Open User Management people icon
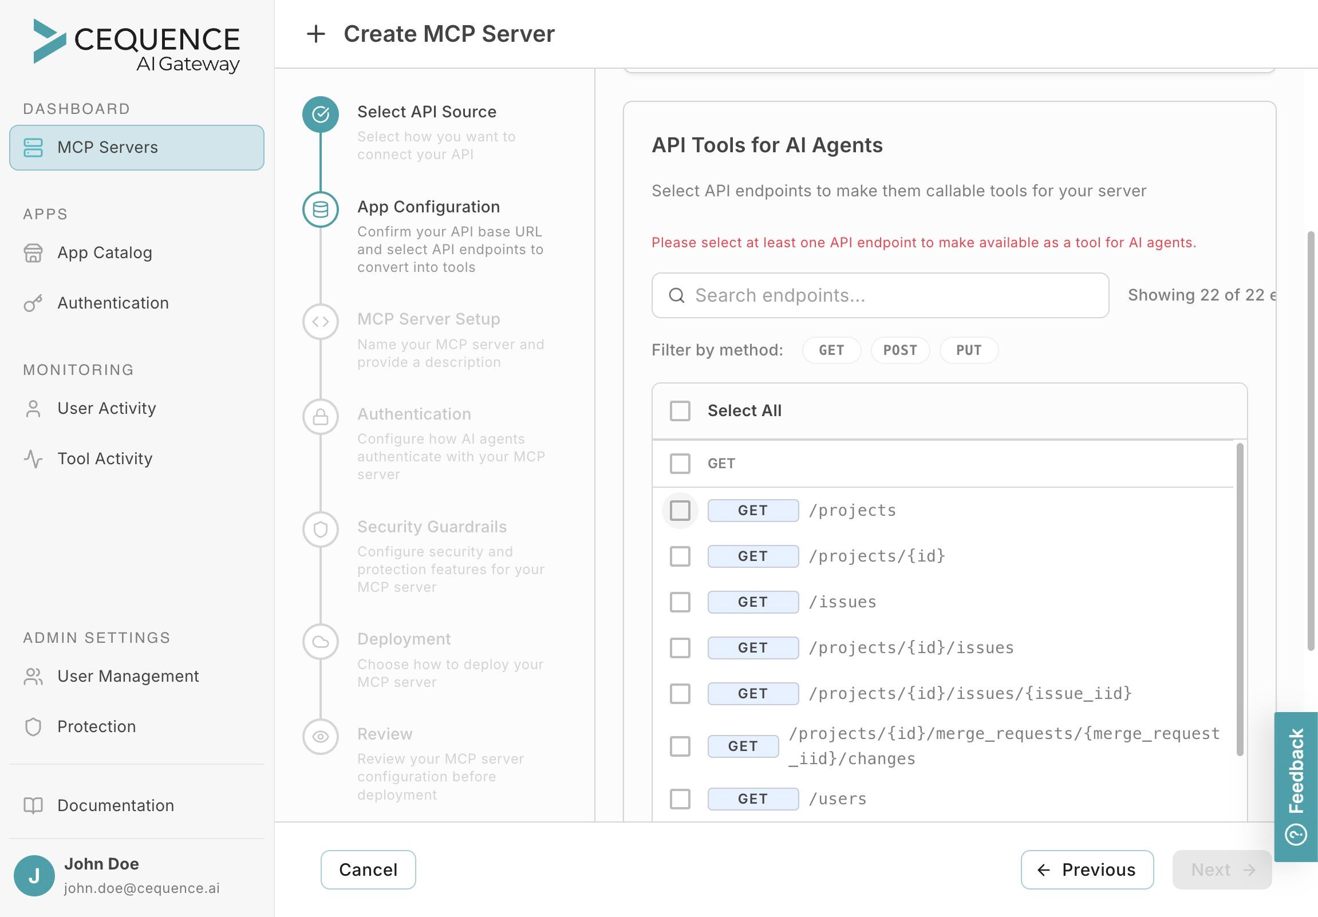This screenshot has width=1318, height=917. coord(33,677)
